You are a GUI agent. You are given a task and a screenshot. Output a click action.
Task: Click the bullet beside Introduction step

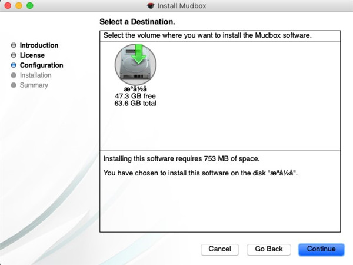tap(14, 45)
